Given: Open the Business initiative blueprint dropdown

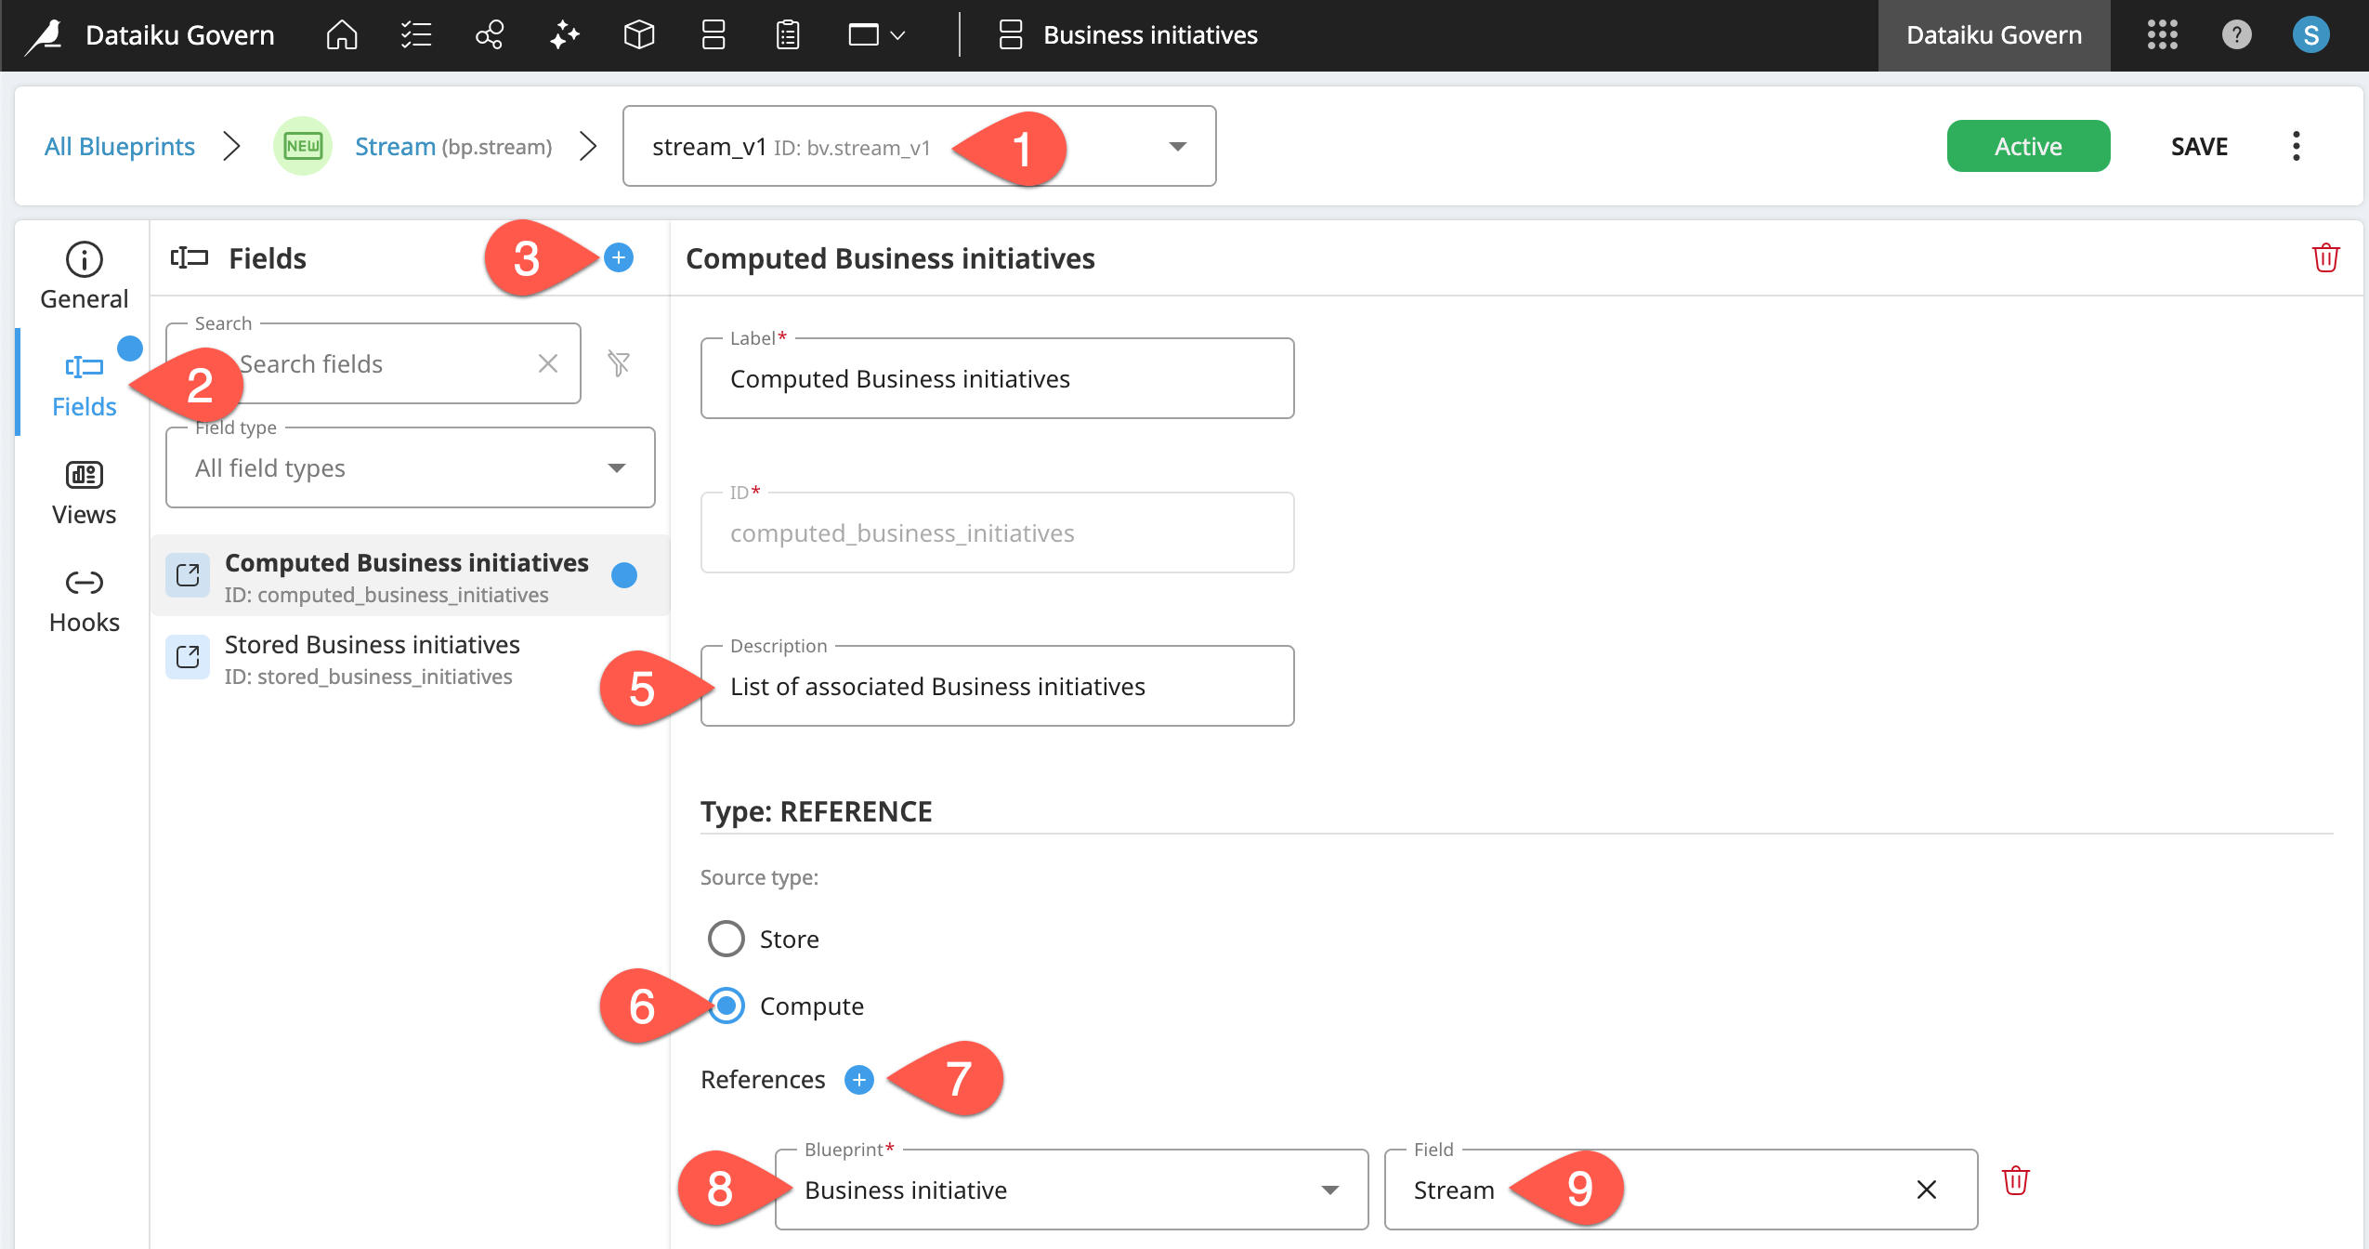Looking at the screenshot, I should click(1330, 1190).
